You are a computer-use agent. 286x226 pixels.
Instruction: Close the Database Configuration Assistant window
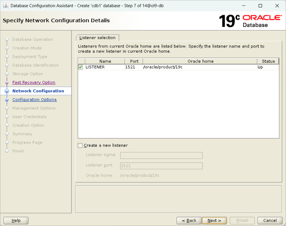[x=277, y=6]
